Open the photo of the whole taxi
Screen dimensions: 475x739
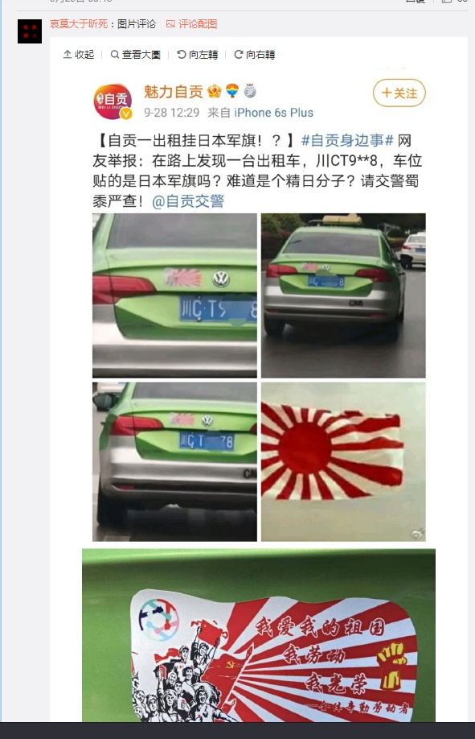coord(343,295)
